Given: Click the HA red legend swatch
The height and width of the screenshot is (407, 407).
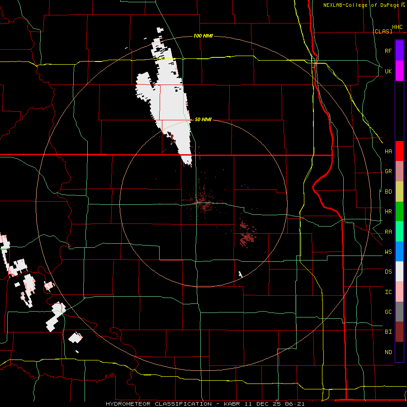Looking at the screenshot, I should tap(399, 151).
